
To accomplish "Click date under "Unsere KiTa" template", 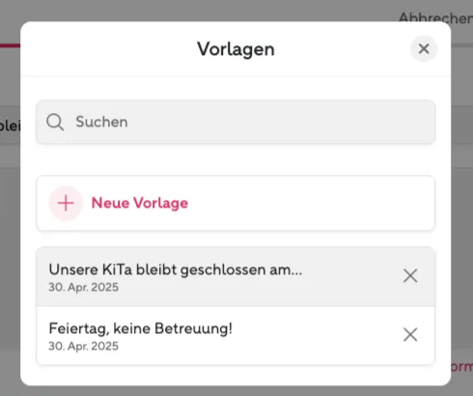I will (83, 287).
